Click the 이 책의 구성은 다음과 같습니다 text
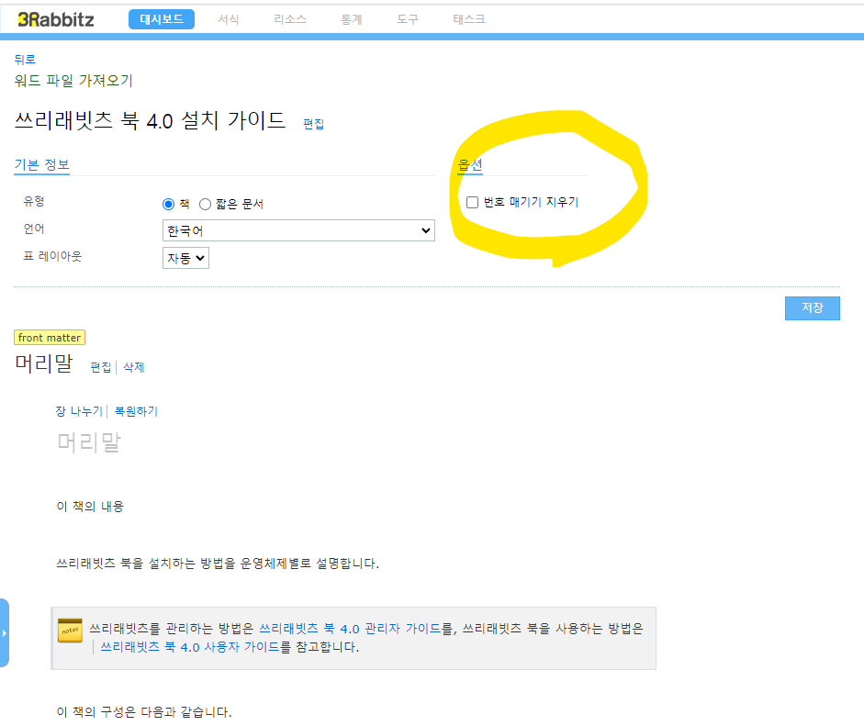Image resolution: width=864 pixels, height=726 pixels. coord(144,711)
